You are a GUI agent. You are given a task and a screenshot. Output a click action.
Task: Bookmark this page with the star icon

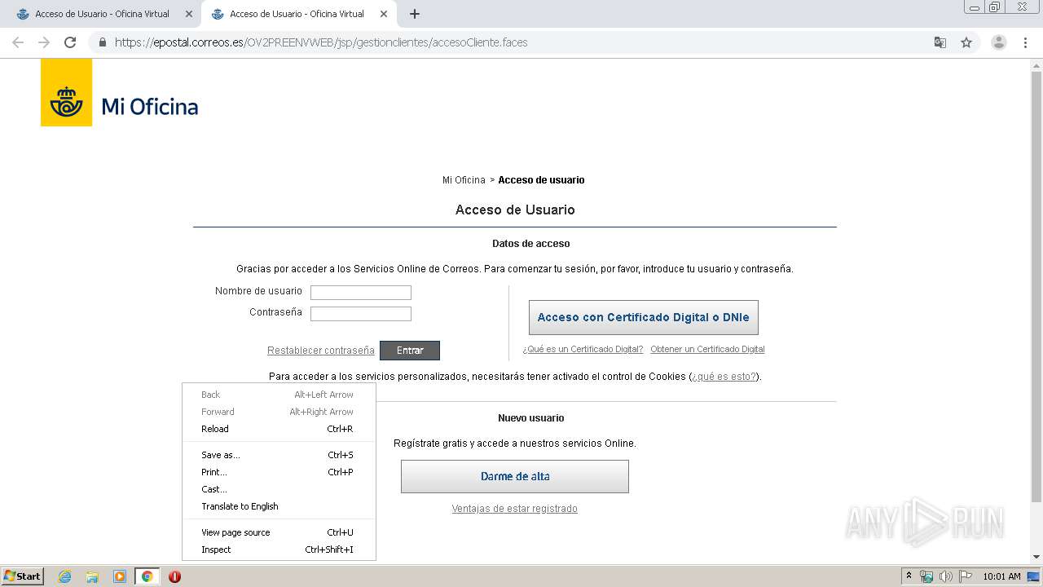[966, 42]
